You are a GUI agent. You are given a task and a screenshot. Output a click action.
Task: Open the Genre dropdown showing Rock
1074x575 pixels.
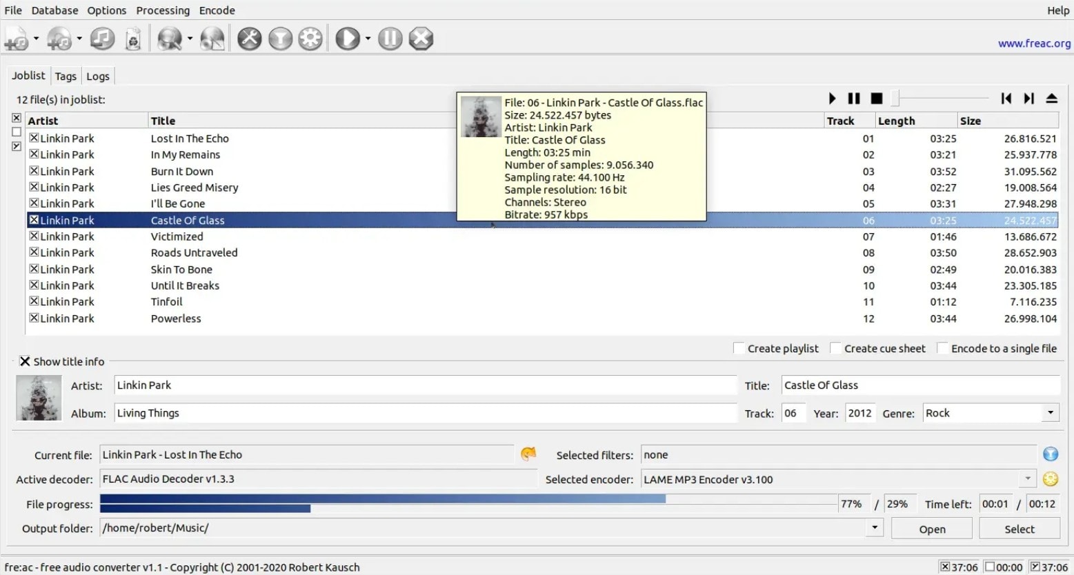tap(1050, 413)
